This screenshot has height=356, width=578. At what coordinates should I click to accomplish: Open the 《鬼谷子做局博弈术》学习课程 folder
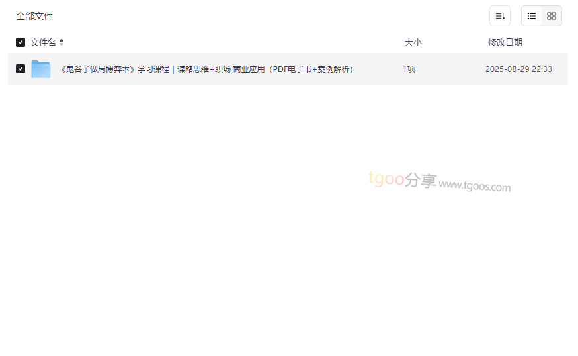208,69
